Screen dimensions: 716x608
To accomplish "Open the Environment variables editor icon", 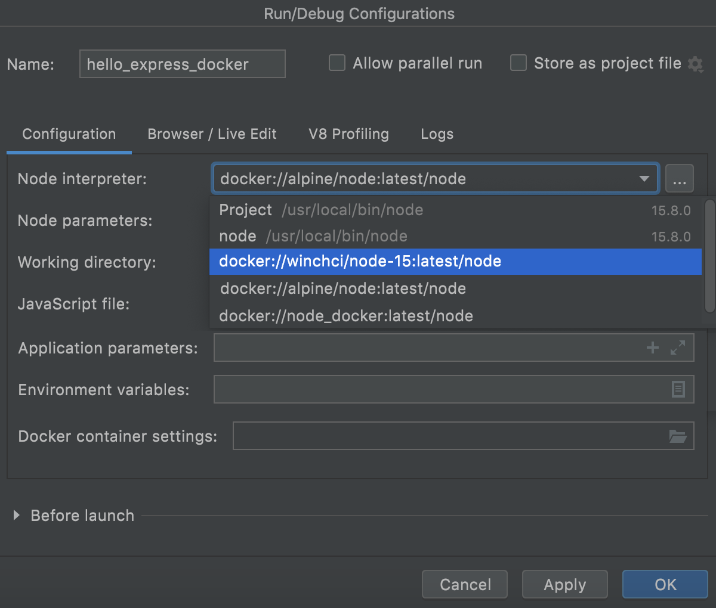I will 678,389.
